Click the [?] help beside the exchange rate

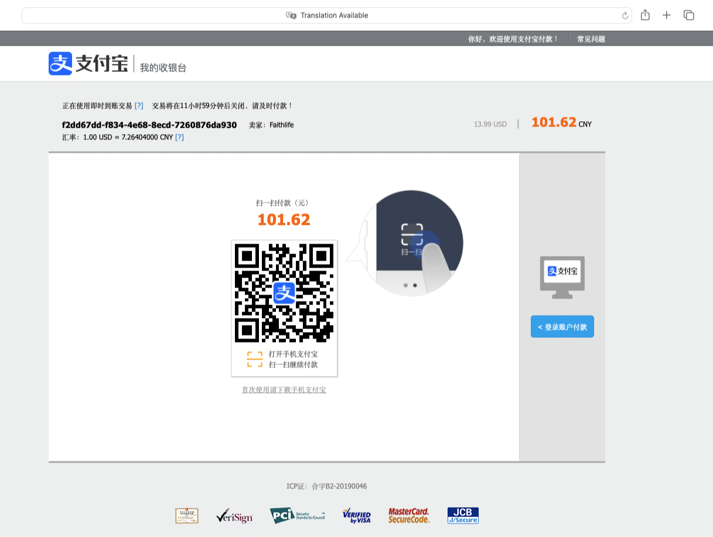click(179, 137)
